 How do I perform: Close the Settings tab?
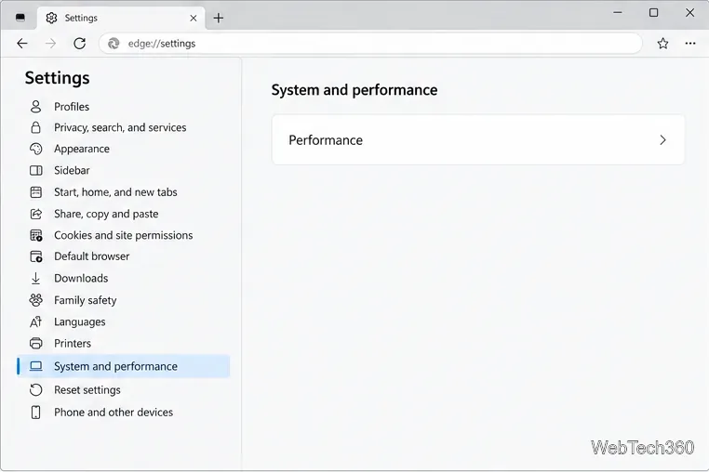point(194,18)
